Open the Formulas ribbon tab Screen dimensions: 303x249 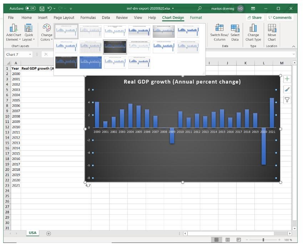pos(88,18)
